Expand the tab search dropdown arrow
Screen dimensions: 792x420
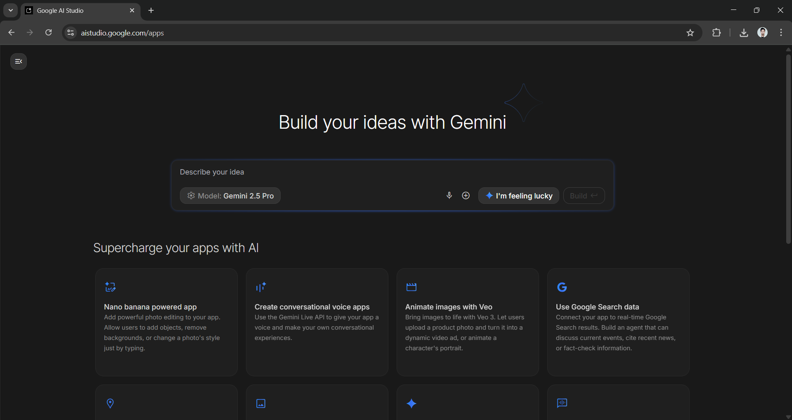[11, 10]
